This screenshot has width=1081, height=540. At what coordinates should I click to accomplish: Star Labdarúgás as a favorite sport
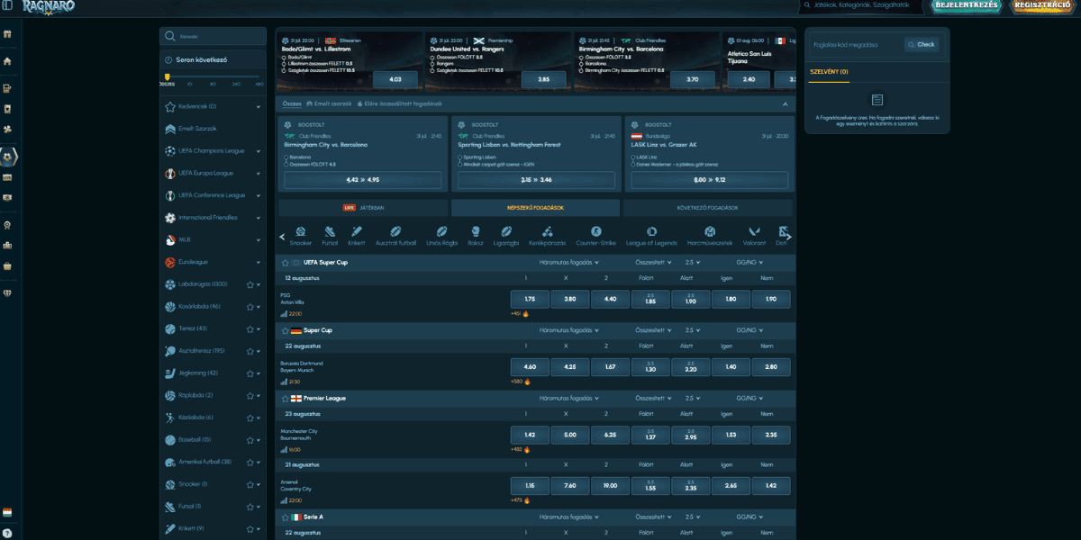[250, 284]
